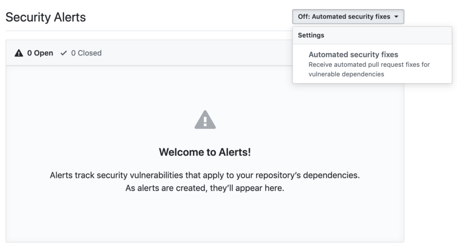This screenshot has height=251, width=457.
Task: Click the alerts description paragraph text
Action: [205, 181]
